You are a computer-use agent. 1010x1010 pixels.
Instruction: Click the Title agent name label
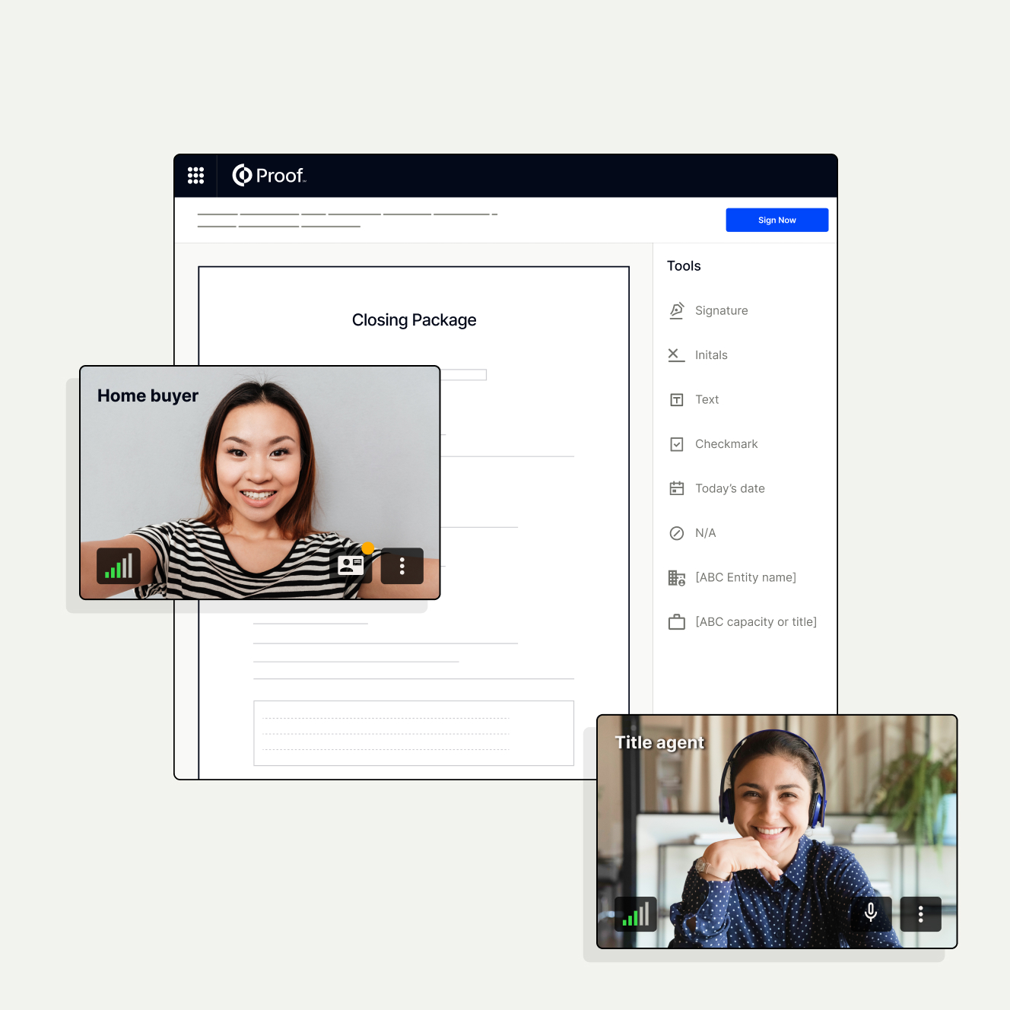[x=659, y=743]
